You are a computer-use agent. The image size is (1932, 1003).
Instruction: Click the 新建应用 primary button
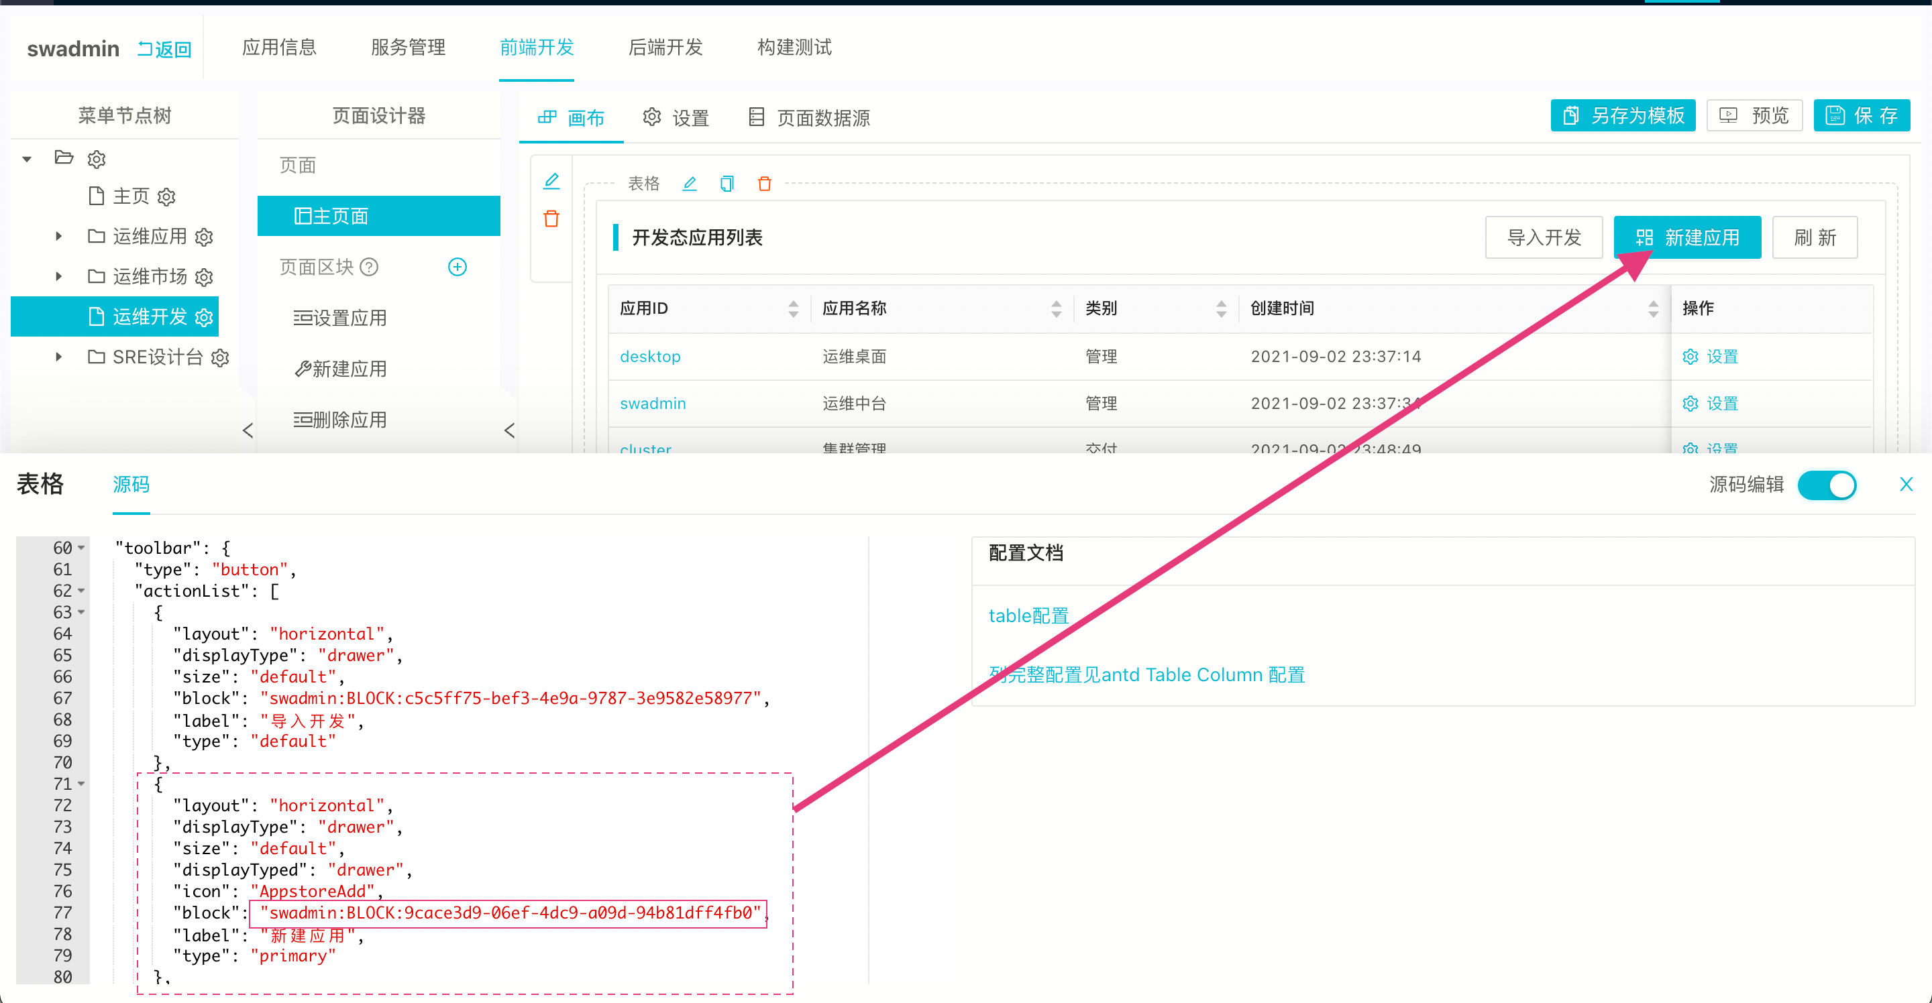click(x=1686, y=237)
